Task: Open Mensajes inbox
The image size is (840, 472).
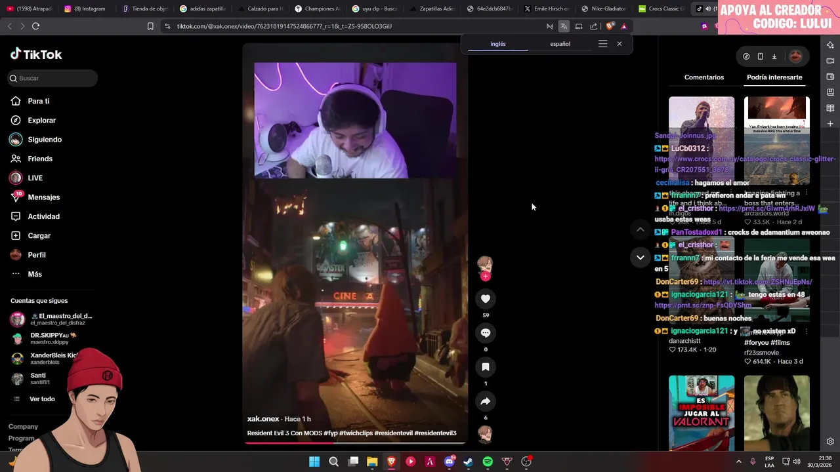Action: pos(43,197)
